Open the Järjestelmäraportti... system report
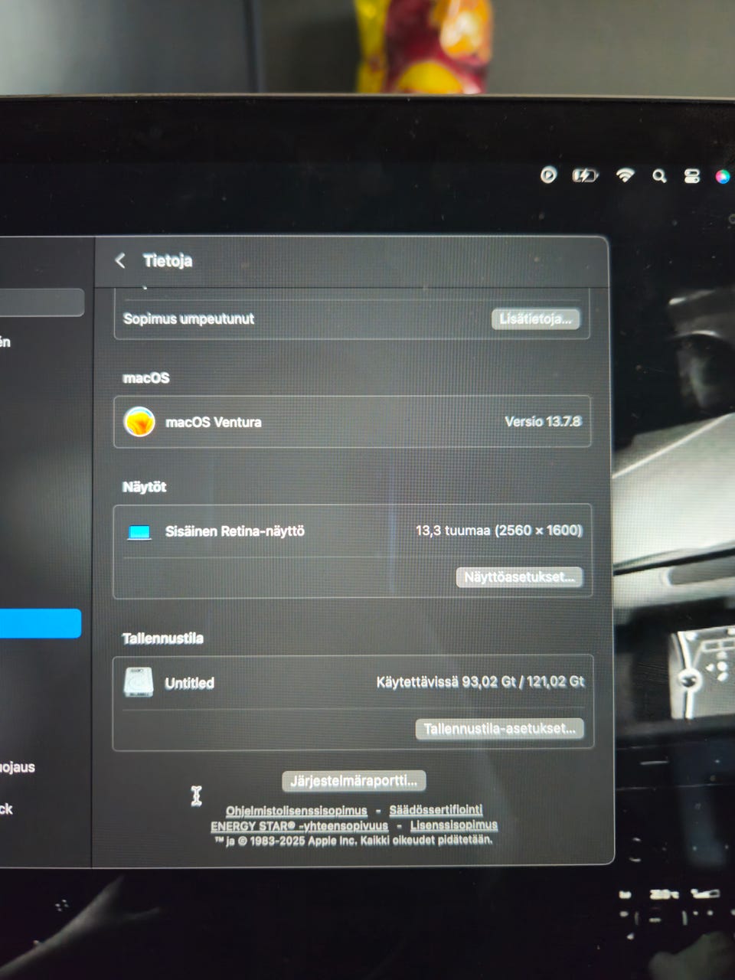This screenshot has height=980, width=735. pos(354,781)
